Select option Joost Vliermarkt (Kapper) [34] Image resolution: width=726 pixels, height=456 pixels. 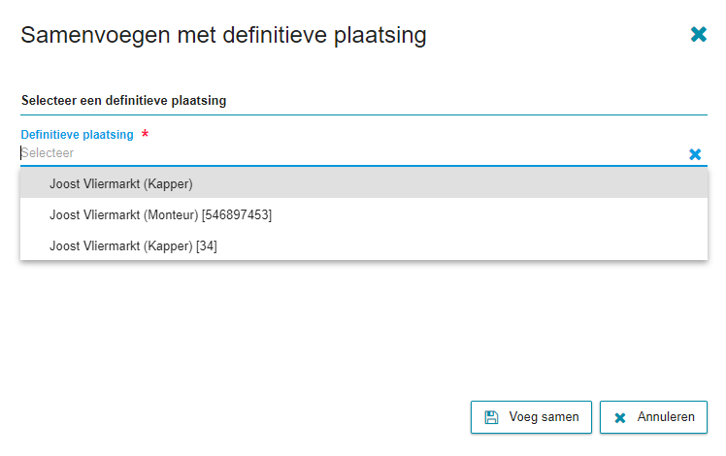click(364, 245)
